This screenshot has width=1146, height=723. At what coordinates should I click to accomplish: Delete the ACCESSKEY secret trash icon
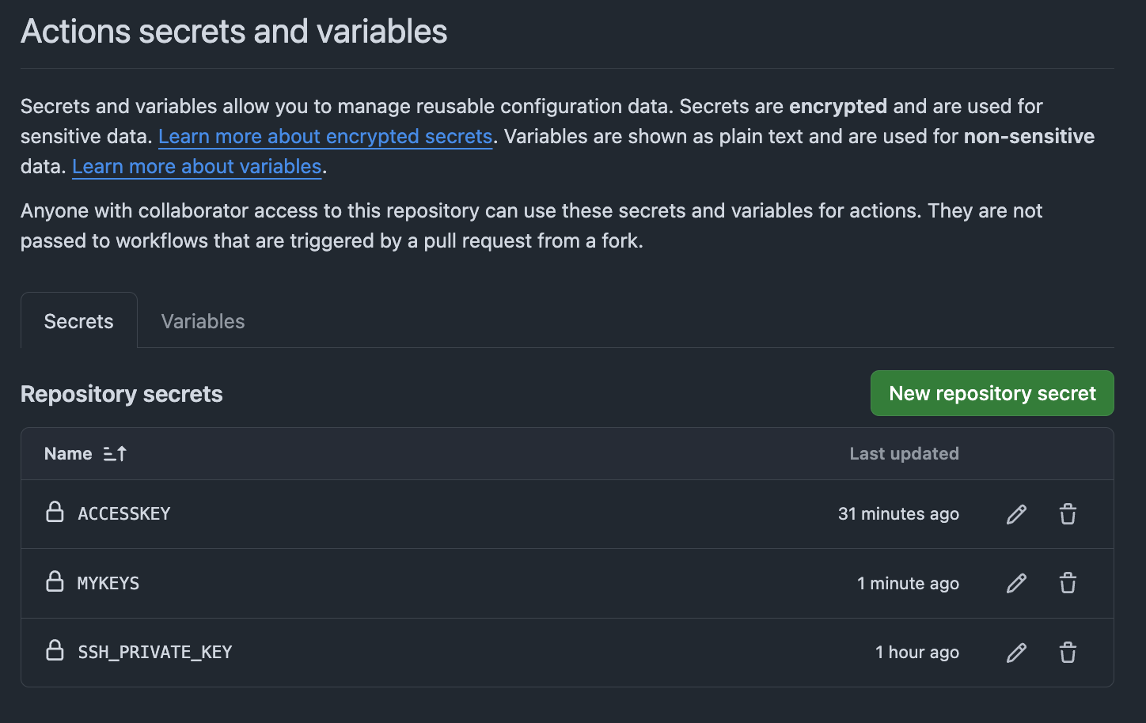1068,514
